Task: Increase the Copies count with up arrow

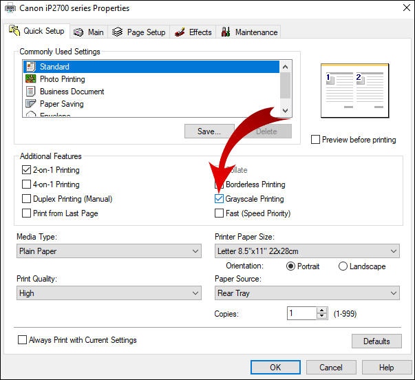Action: (x=322, y=310)
